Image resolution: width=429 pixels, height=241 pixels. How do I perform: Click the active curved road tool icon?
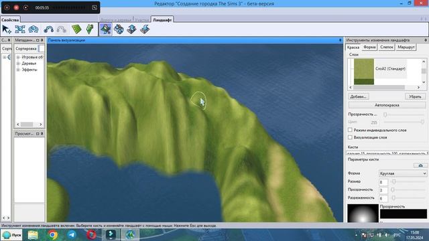[x=48, y=29]
